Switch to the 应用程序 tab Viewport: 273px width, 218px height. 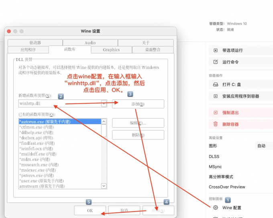coord(28,50)
